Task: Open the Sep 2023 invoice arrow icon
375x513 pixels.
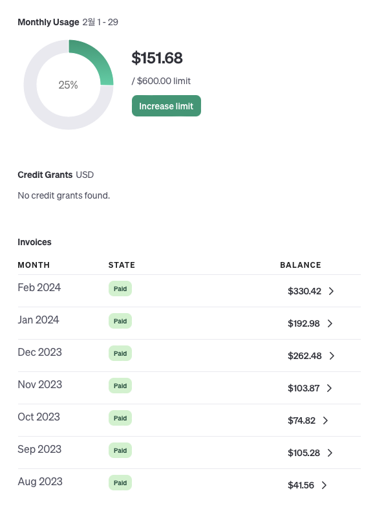Action: [x=330, y=453]
